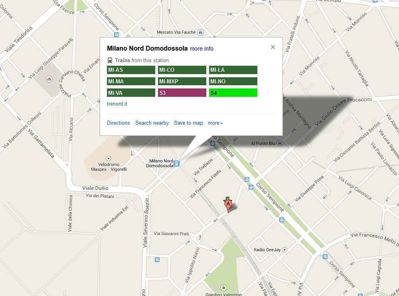Click the Velodromo Maspes - Vigorelli place icon
The height and width of the screenshot is (296, 399).
click(x=109, y=159)
